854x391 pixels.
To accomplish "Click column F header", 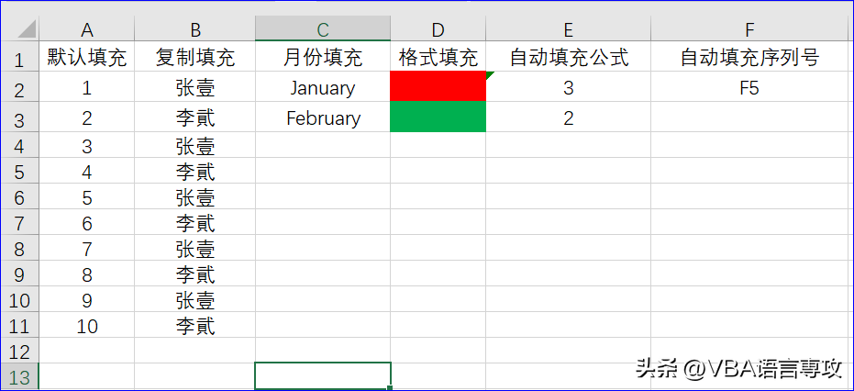I will point(749,29).
